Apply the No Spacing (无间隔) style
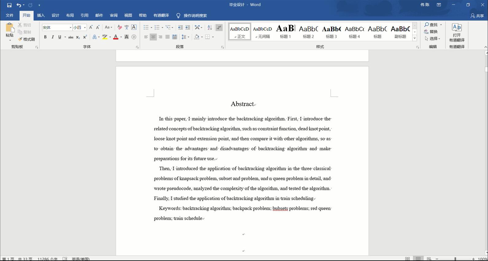Screen dimensions: 488x261 pos(262,32)
